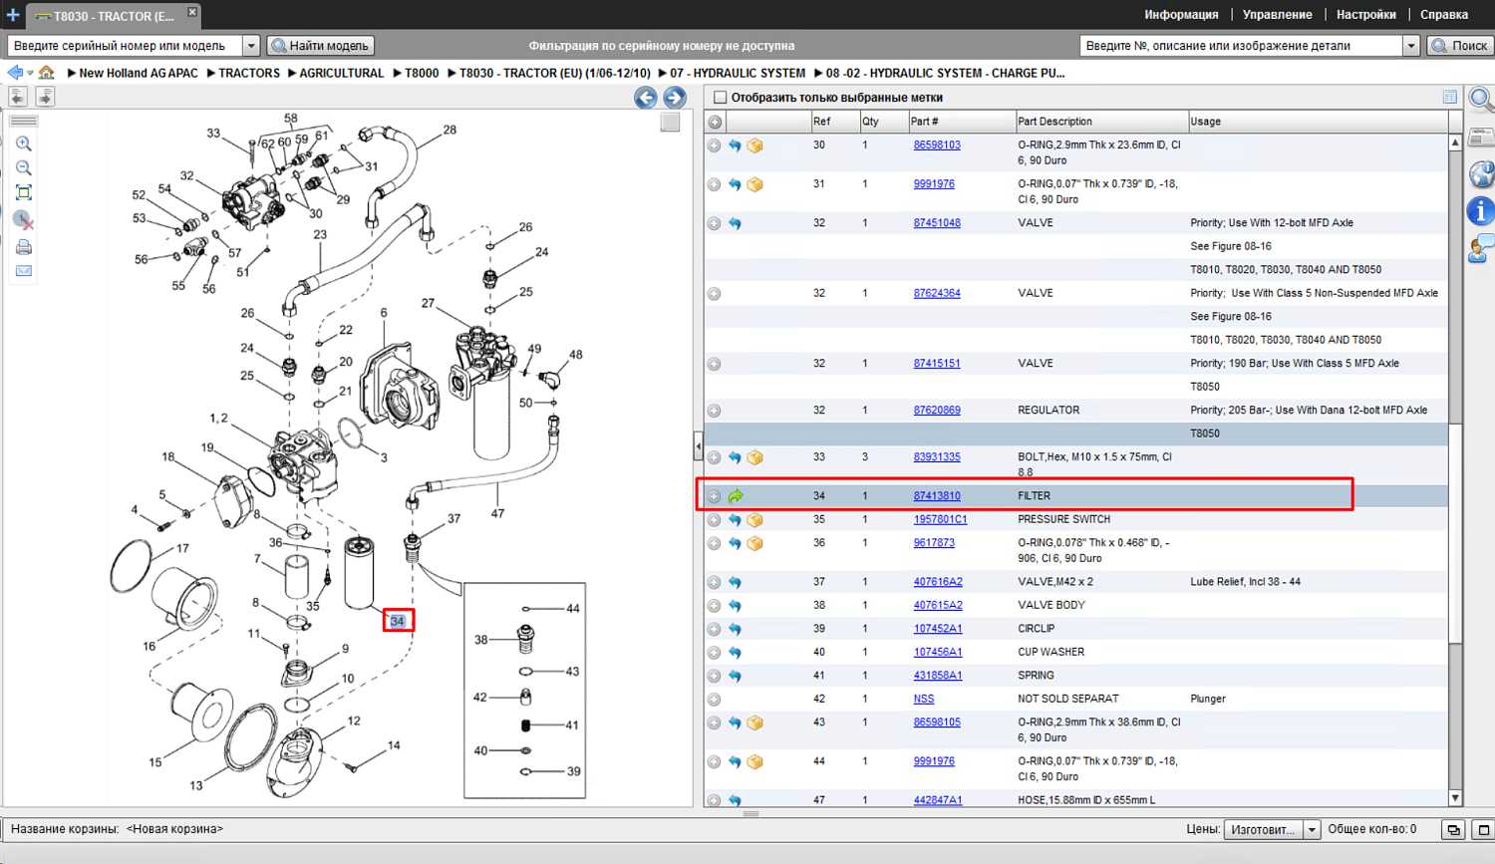
Task: Close the T8030 - TRACTOR tab
Action: 192,12
